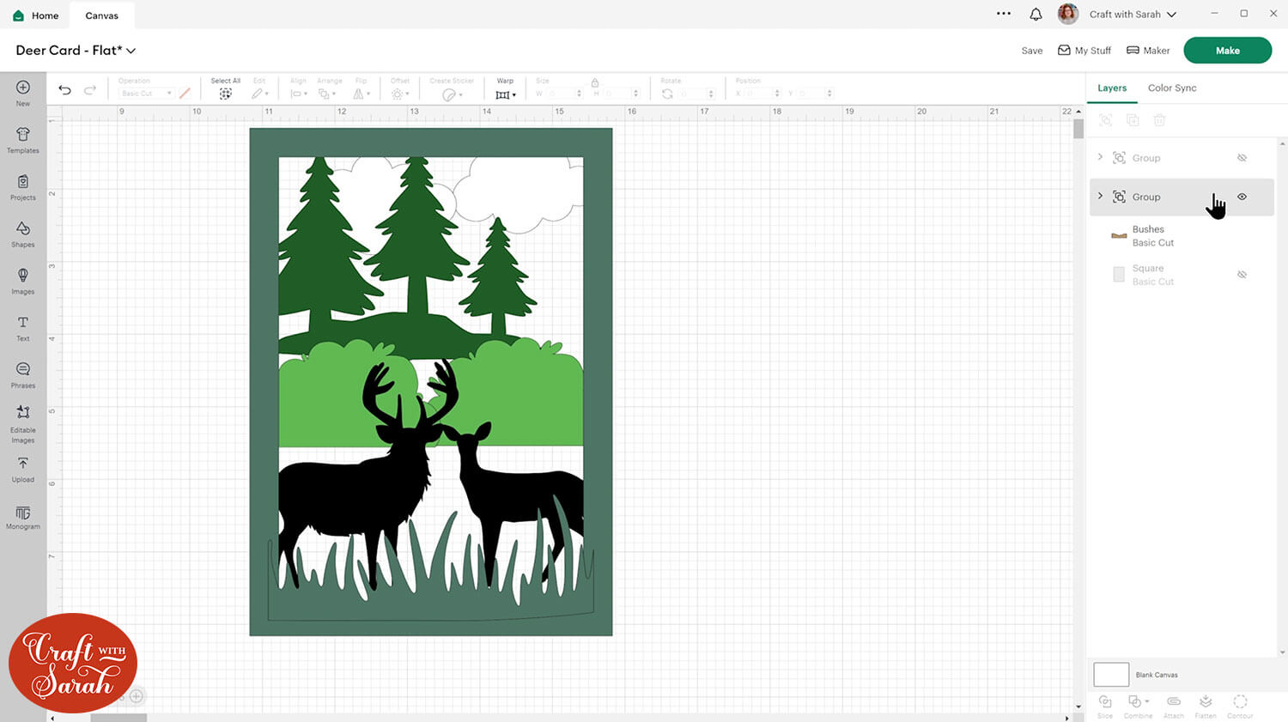Click the Upload icon
Screen dimensions: 1288x722
(x=23, y=468)
